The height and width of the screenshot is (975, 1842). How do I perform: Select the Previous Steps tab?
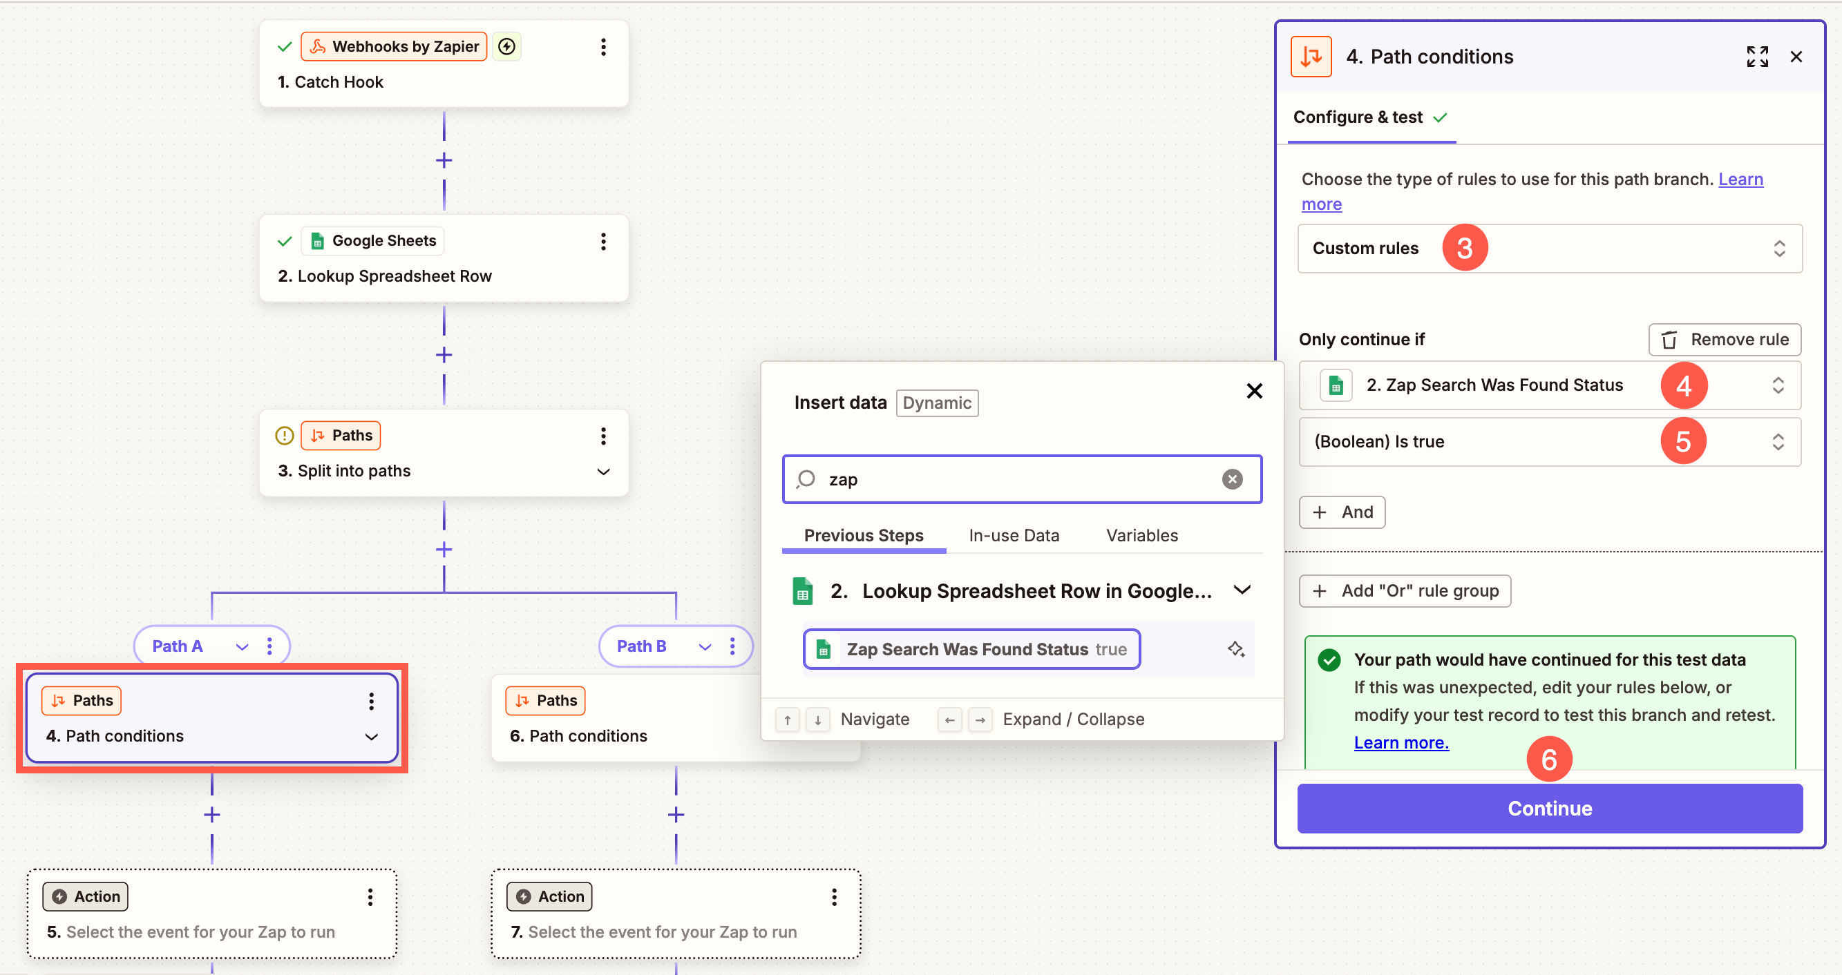(863, 535)
